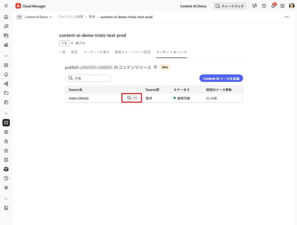The height and width of the screenshot is (225, 297).
Task: Expand the Content AI Demo program dropdown
Action: (38, 17)
